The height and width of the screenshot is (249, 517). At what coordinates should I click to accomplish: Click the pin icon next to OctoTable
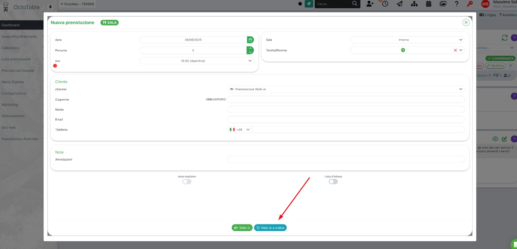[x=50, y=7]
